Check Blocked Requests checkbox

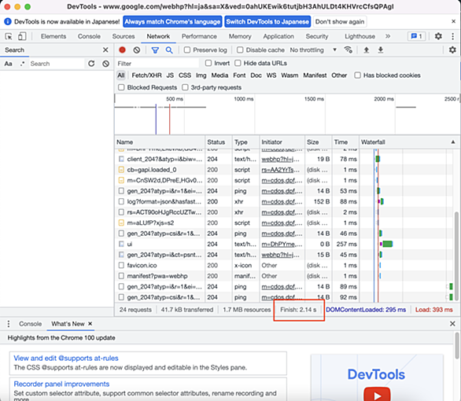121,87
